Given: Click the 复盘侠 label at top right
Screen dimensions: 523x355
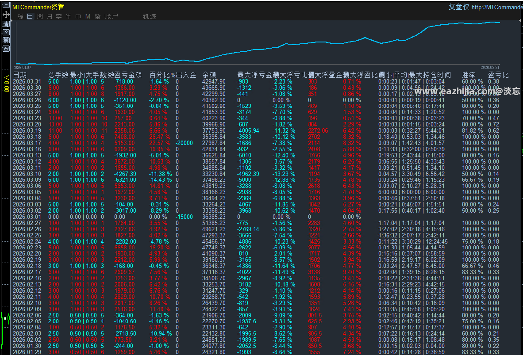Looking at the screenshot, I should 459,7.
